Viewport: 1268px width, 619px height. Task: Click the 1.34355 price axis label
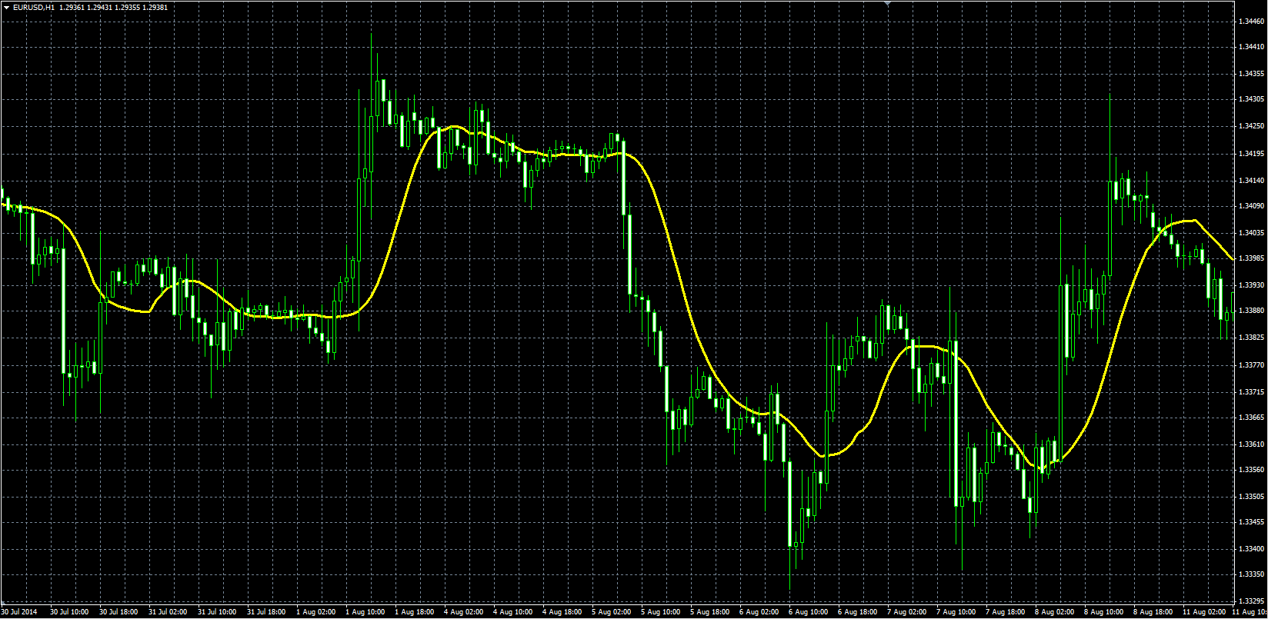(x=1252, y=74)
